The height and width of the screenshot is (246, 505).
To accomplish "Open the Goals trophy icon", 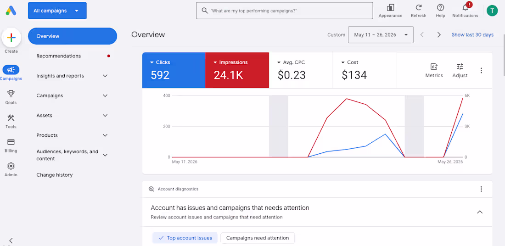I will [x=11, y=94].
